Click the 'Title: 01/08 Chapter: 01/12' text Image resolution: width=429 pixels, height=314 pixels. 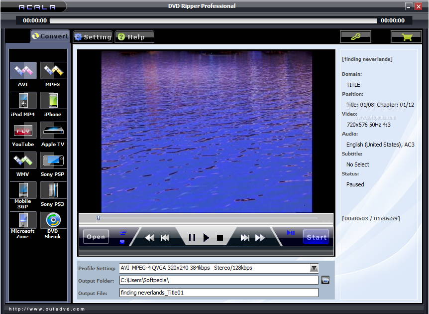click(380, 105)
